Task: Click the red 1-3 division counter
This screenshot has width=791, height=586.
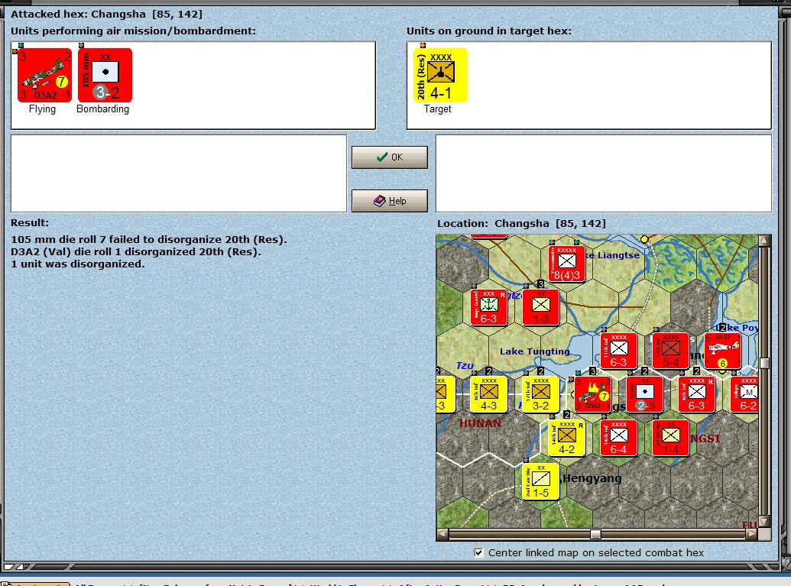Action: pyautogui.click(x=541, y=307)
